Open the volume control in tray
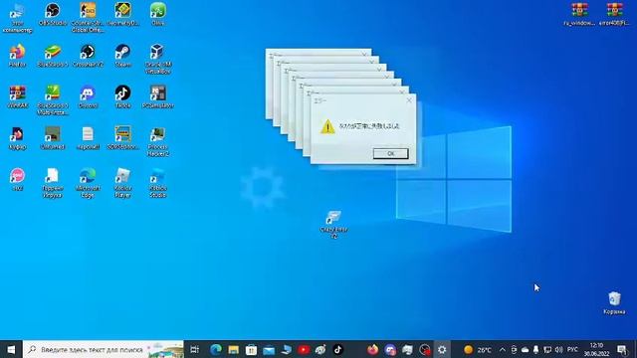Image resolution: width=637 pixels, height=358 pixels. [x=559, y=349]
